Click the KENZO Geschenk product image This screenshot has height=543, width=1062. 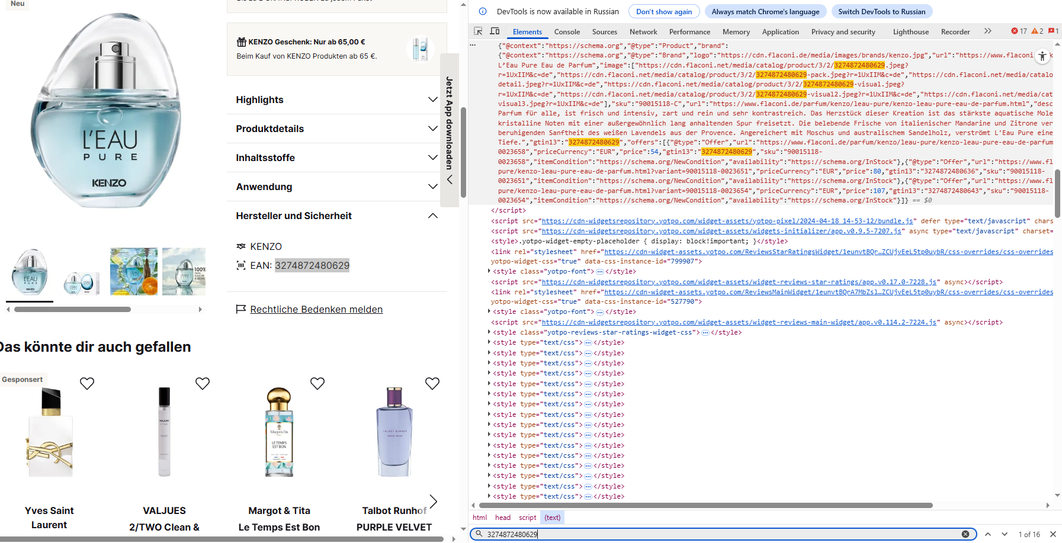coord(421,49)
